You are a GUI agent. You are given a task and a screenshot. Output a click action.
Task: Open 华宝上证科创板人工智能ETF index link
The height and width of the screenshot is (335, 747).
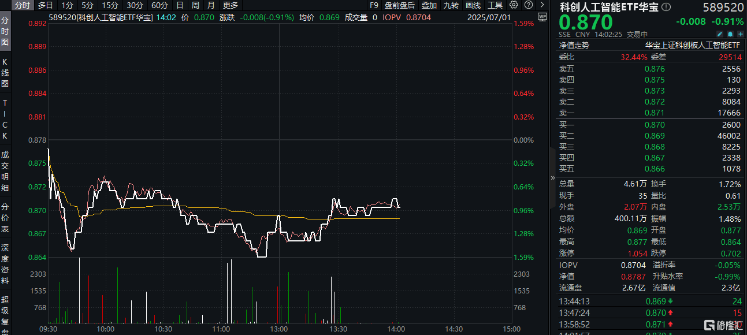[693, 45]
